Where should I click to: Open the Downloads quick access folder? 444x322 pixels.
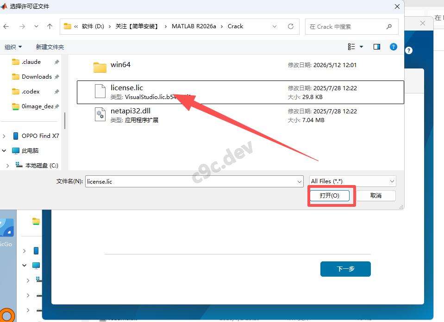(37, 77)
